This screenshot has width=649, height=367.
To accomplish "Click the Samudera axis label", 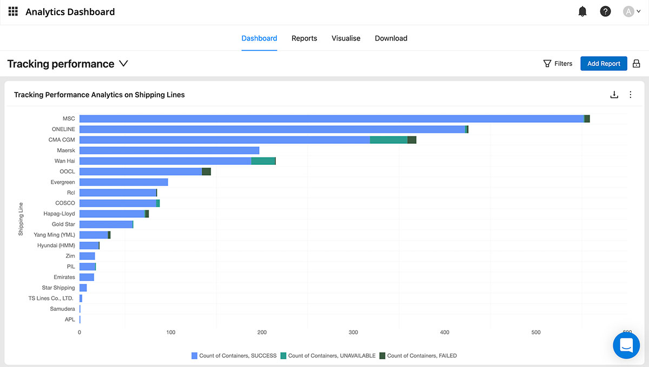I will pos(63,309).
